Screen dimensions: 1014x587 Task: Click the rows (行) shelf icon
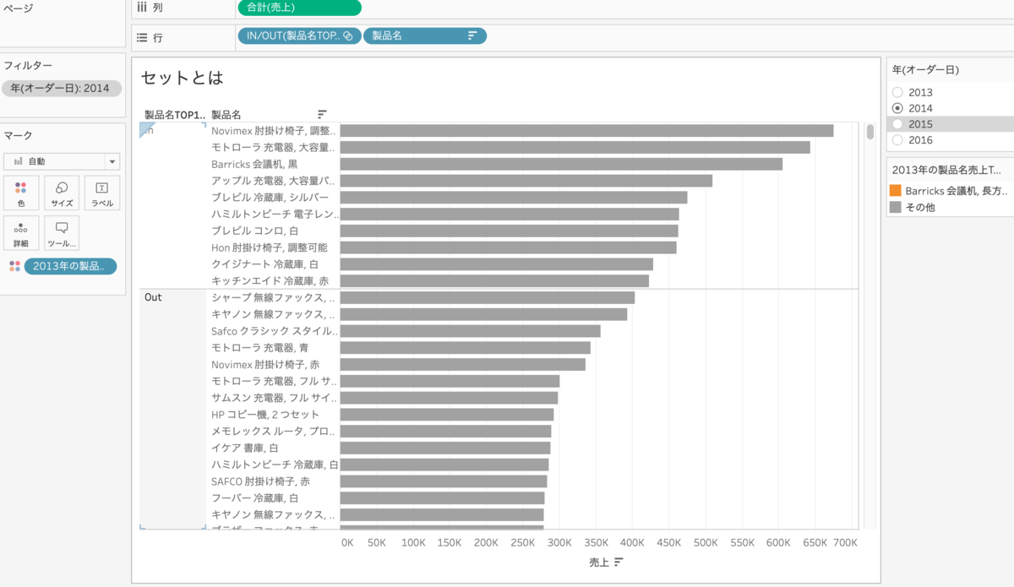point(142,37)
